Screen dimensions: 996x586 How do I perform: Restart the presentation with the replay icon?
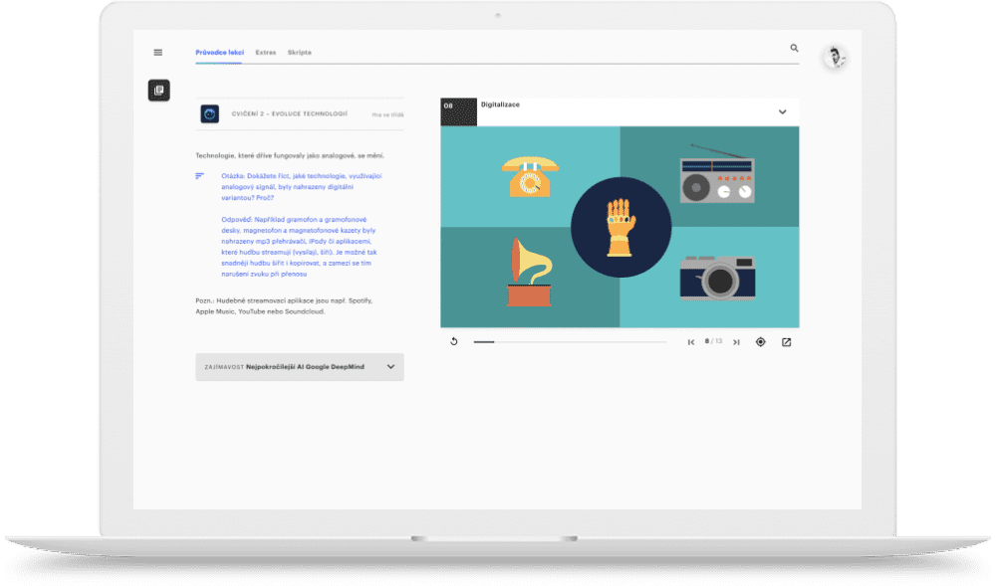point(454,341)
